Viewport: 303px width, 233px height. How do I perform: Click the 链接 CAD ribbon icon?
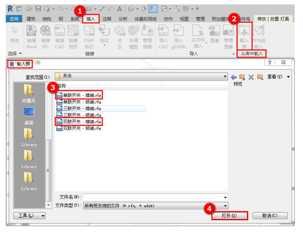click(59, 36)
